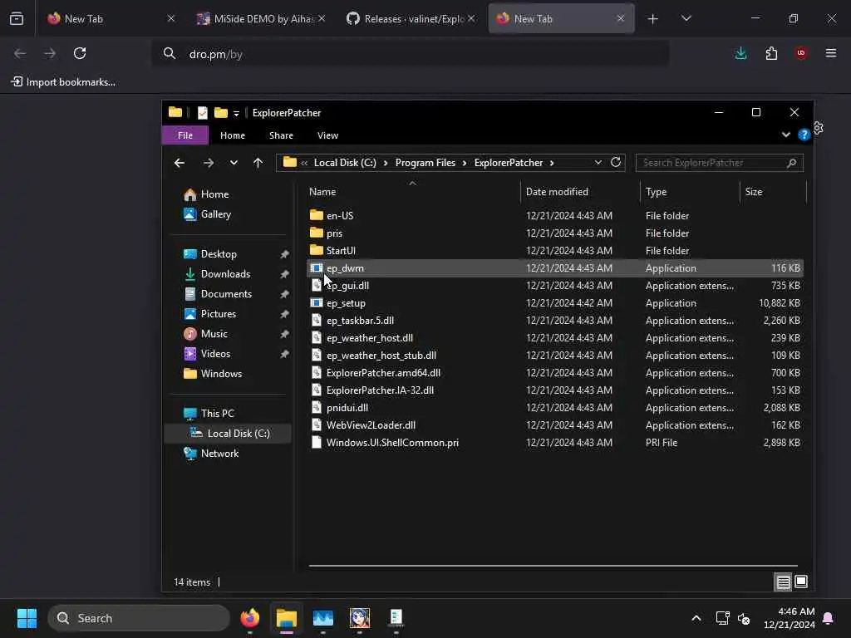Sort by Name column header

[x=322, y=192]
